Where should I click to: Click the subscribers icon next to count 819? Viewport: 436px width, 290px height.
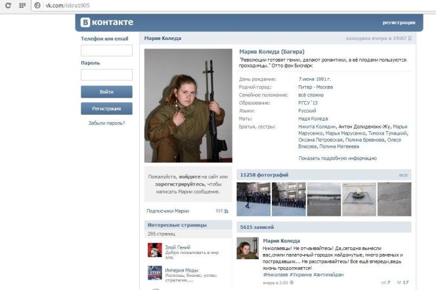tap(228, 211)
